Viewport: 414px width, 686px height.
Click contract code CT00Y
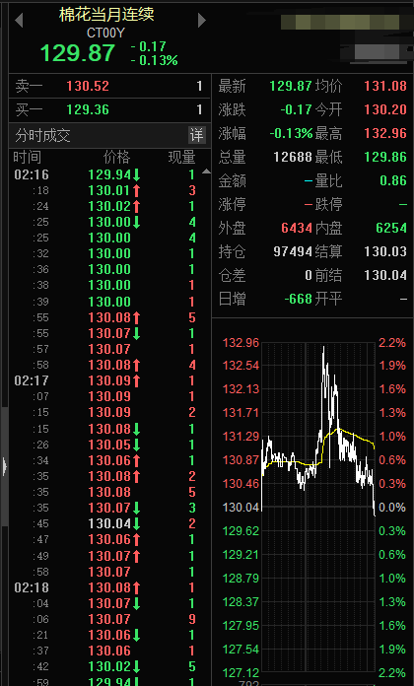click(105, 33)
